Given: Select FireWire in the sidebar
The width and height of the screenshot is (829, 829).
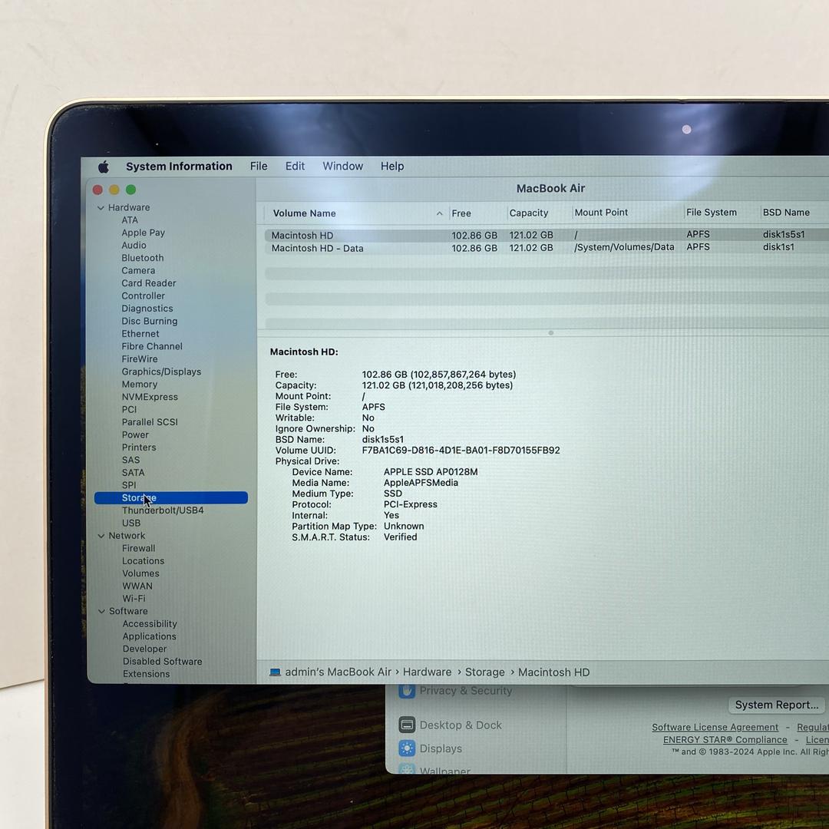Looking at the screenshot, I should point(140,359).
